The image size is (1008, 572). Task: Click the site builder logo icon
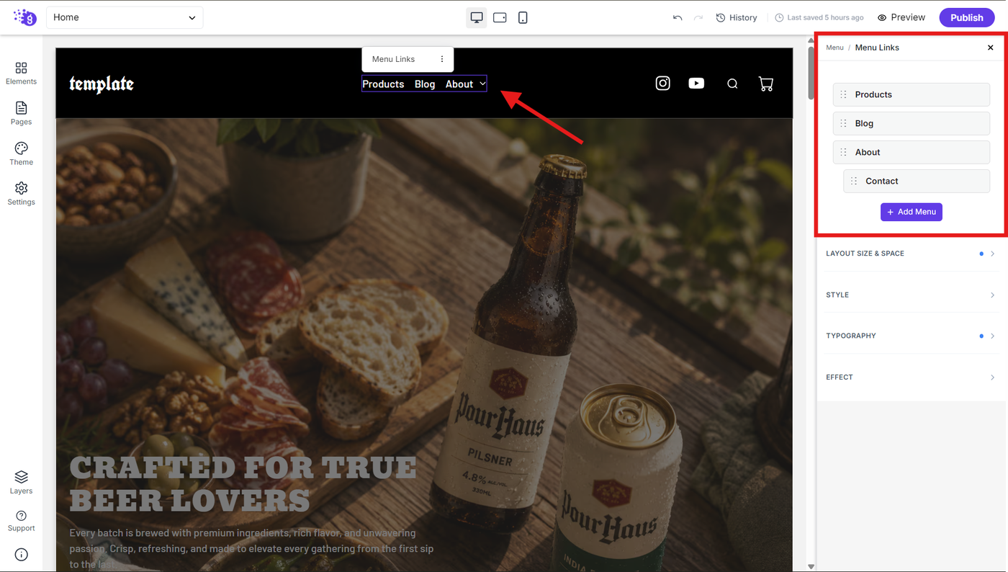24,17
